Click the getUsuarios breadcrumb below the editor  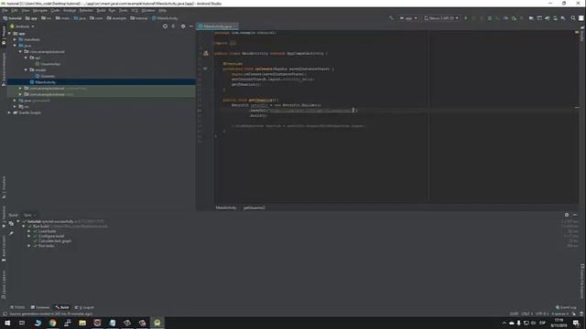click(255, 207)
